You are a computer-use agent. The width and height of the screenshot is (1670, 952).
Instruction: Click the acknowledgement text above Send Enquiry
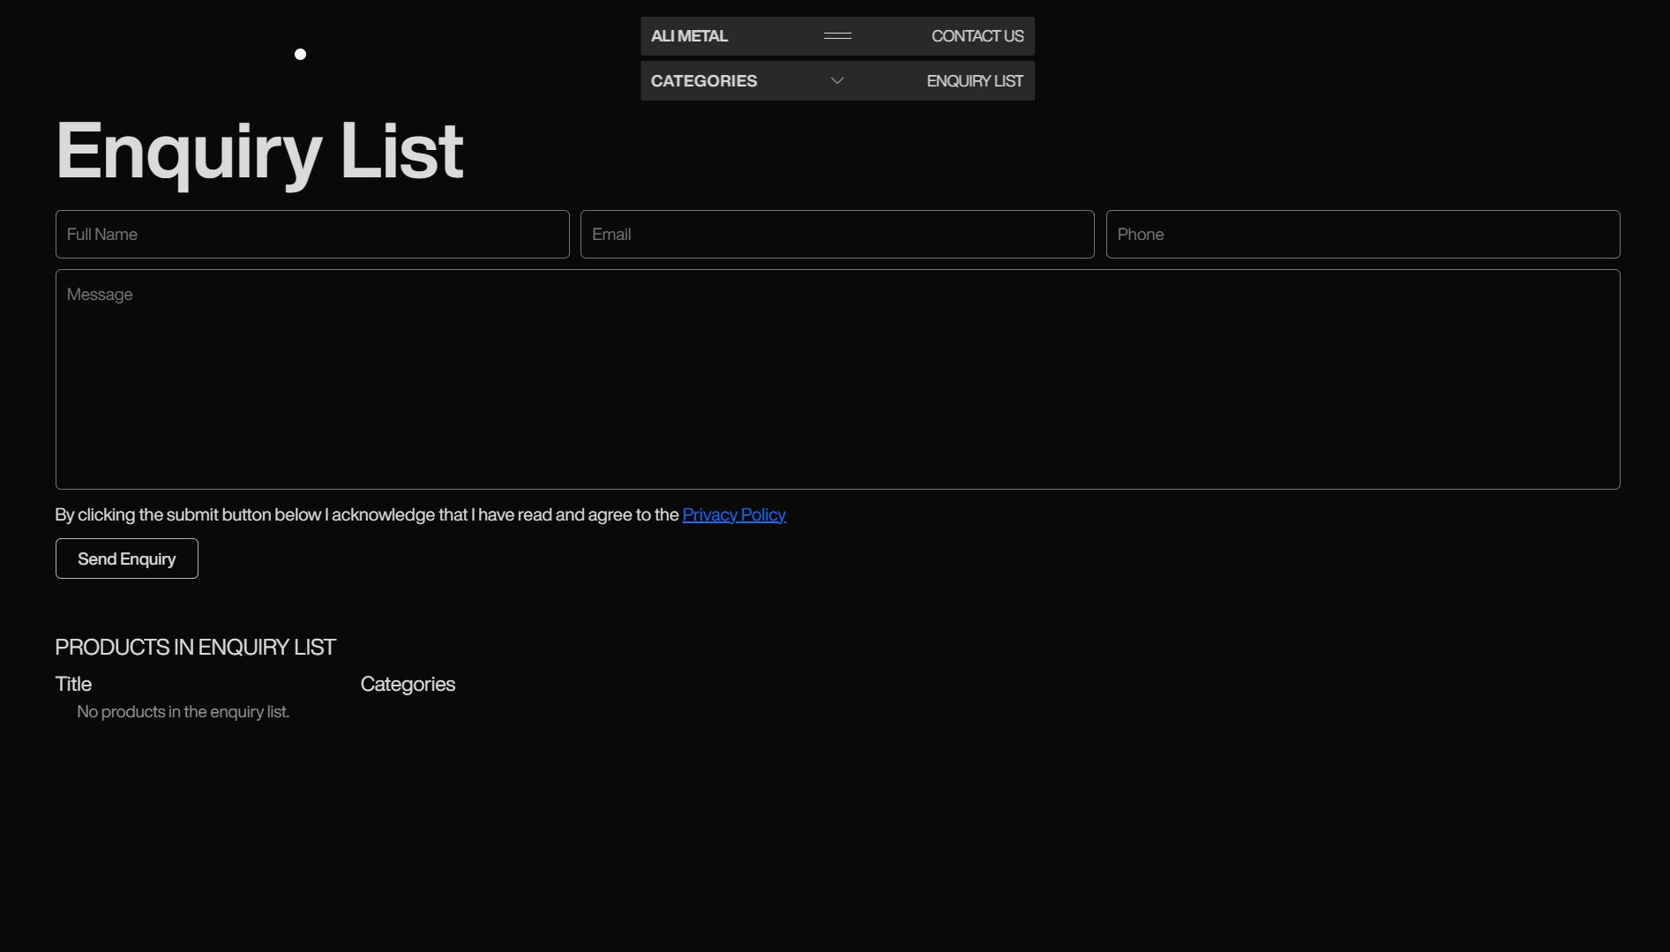point(366,515)
